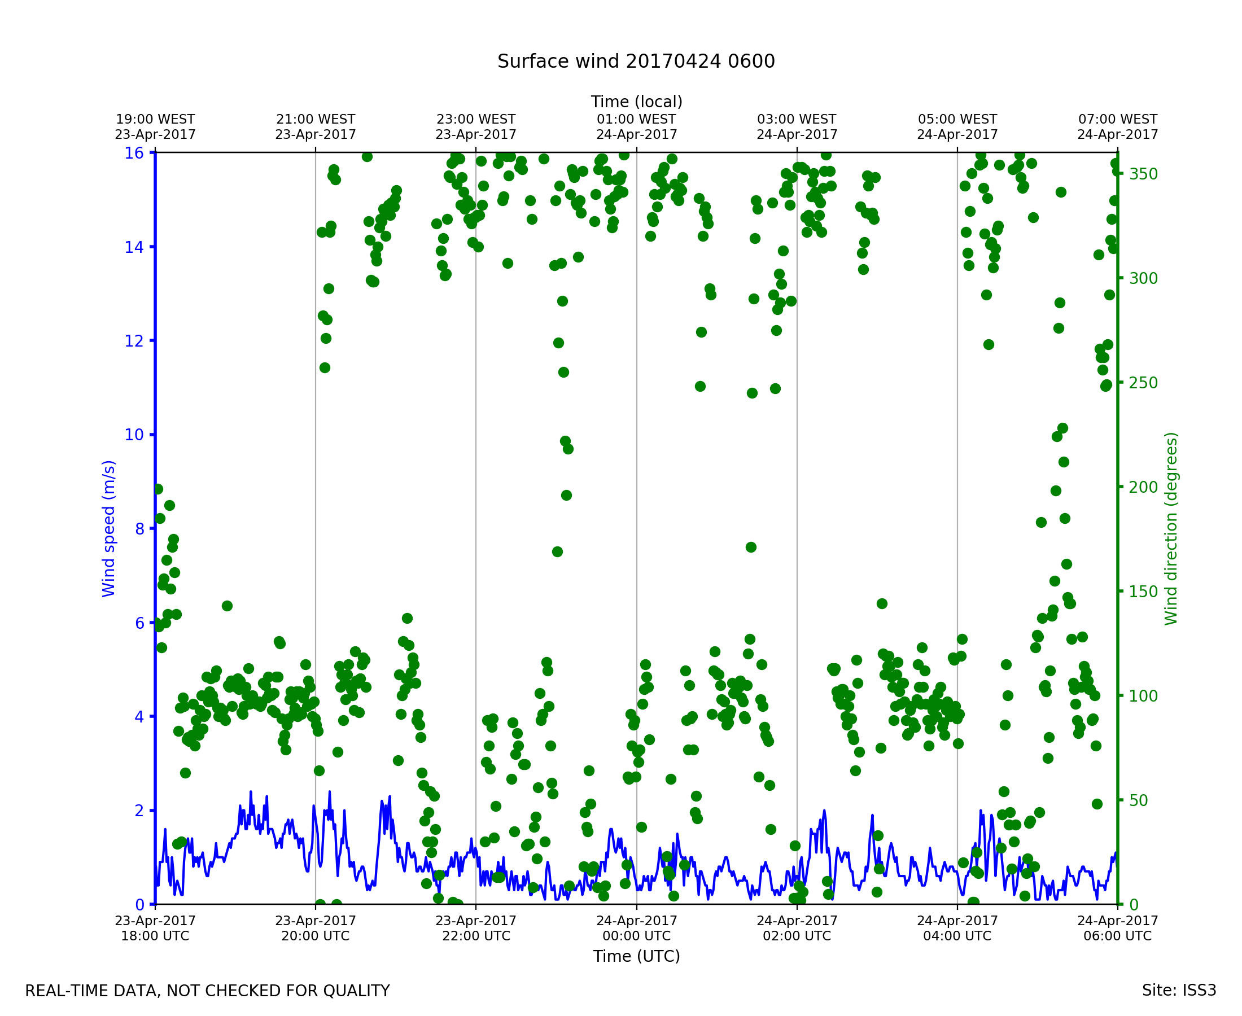Click the '19:00 WEST 23-Apr-2017' tick label

click(x=155, y=127)
